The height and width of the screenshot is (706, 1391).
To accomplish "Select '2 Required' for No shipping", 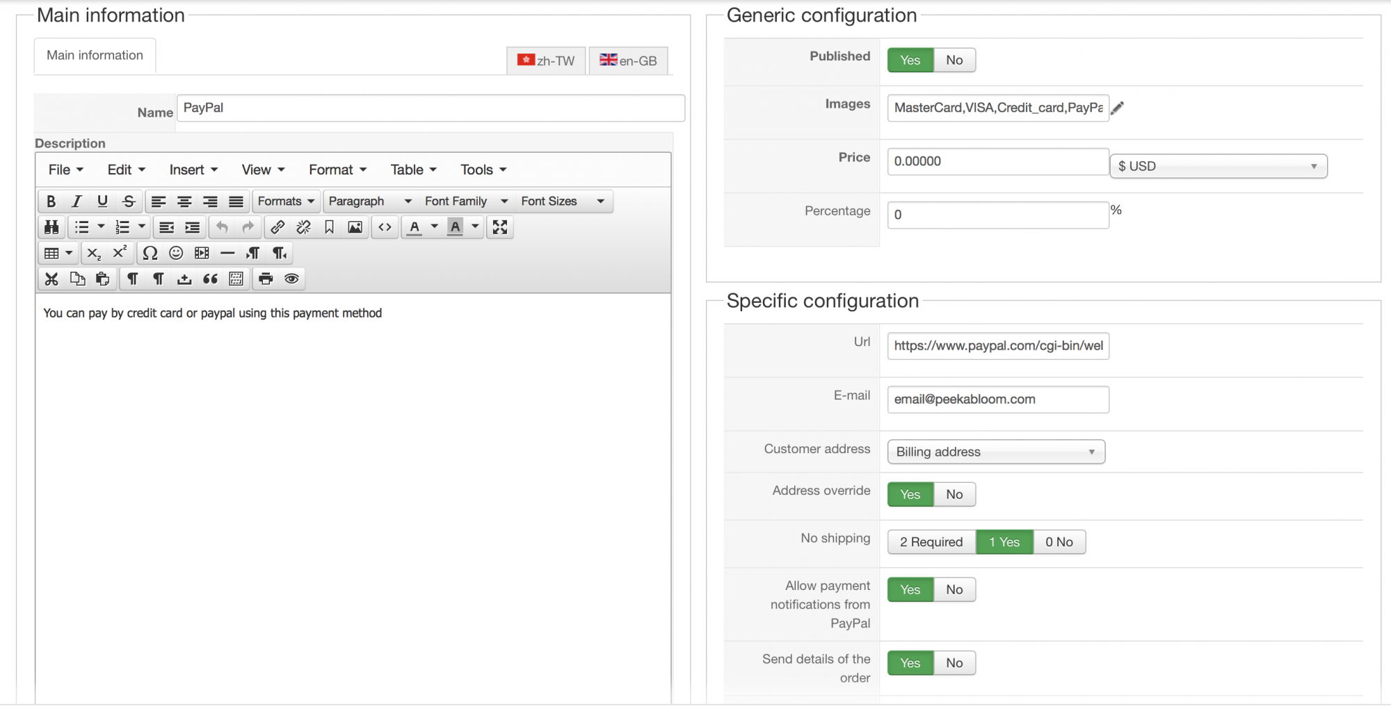I will click(x=931, y=542).
